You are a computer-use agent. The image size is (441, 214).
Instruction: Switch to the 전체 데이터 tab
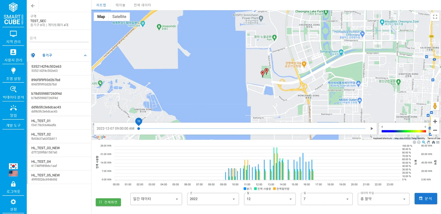(142, 5)
